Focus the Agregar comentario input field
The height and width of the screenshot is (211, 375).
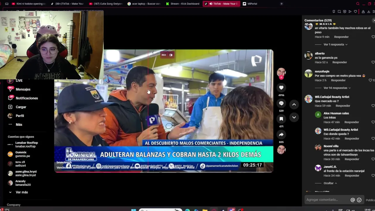pos(326,200)
